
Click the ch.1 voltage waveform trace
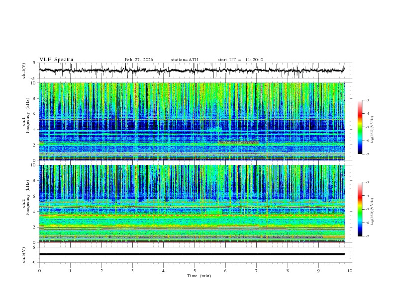192,71
